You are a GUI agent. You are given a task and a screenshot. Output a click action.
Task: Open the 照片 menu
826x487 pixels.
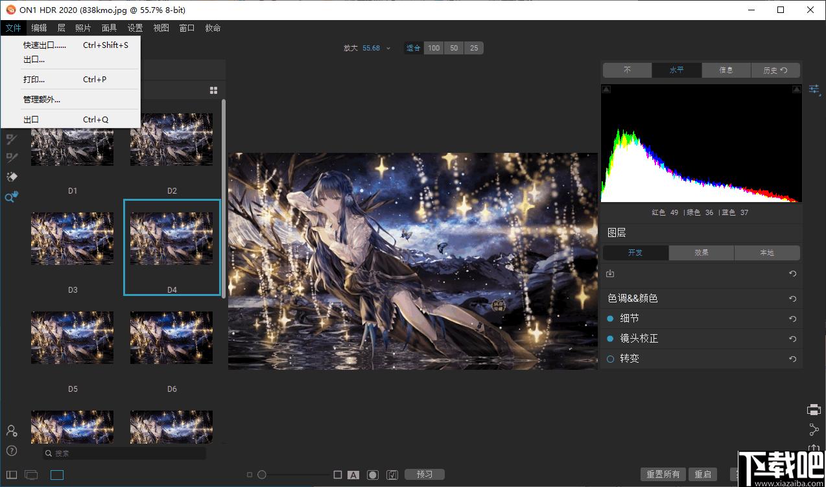83,28
